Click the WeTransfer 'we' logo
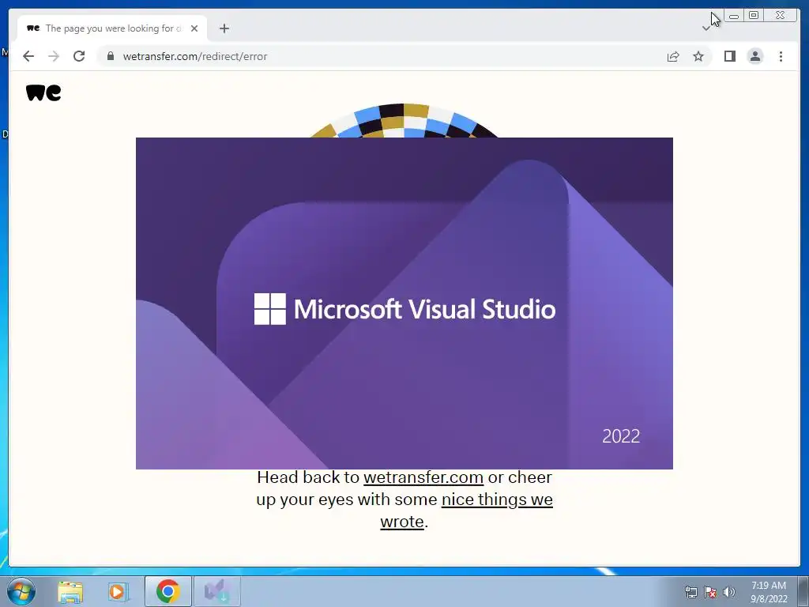This screenshot has height=607, width=809. coord(43,92)
